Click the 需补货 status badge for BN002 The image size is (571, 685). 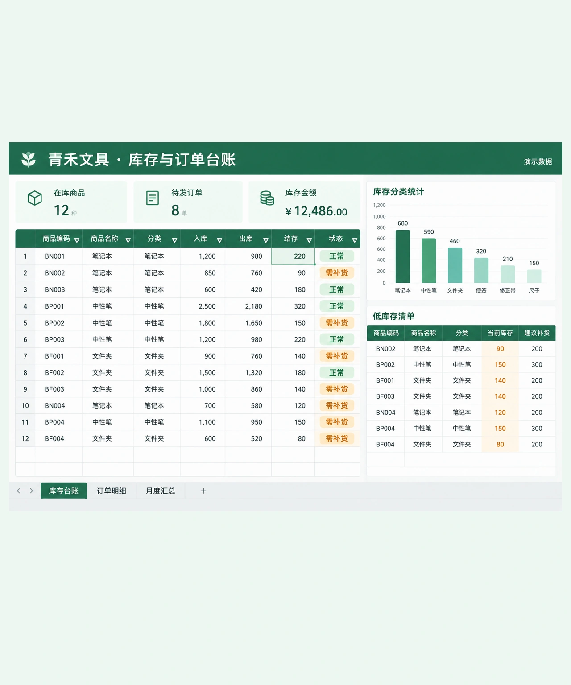coord(337,273)
